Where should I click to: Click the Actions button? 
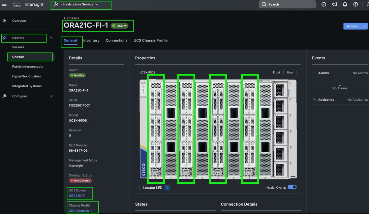pos(352,26)
